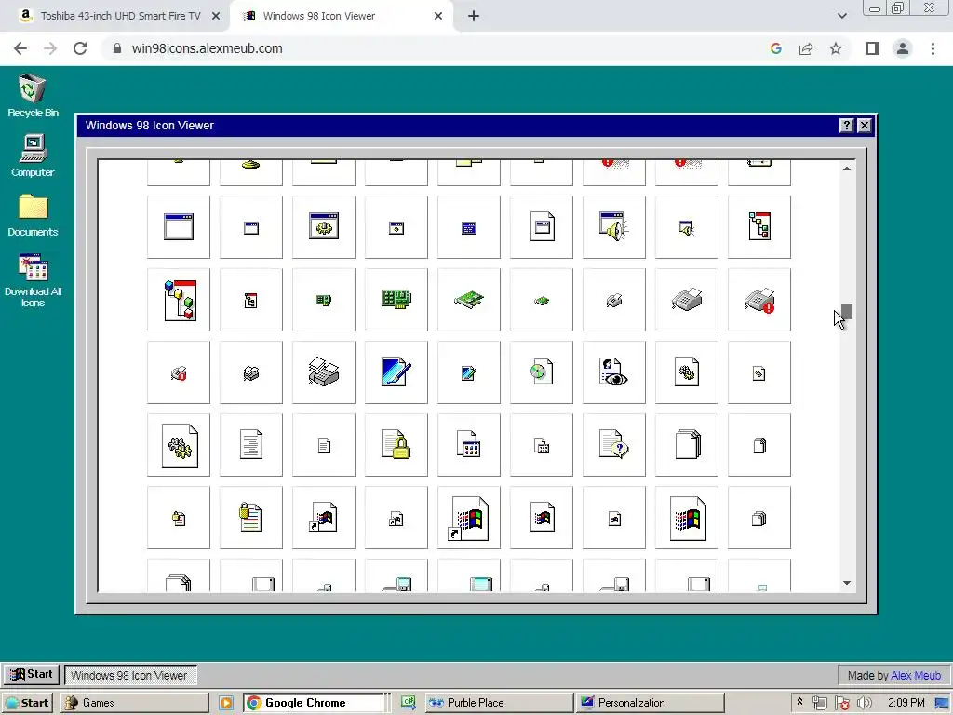
Task: Click the Google icon in the address bar
Action: (x=775, y=48)
